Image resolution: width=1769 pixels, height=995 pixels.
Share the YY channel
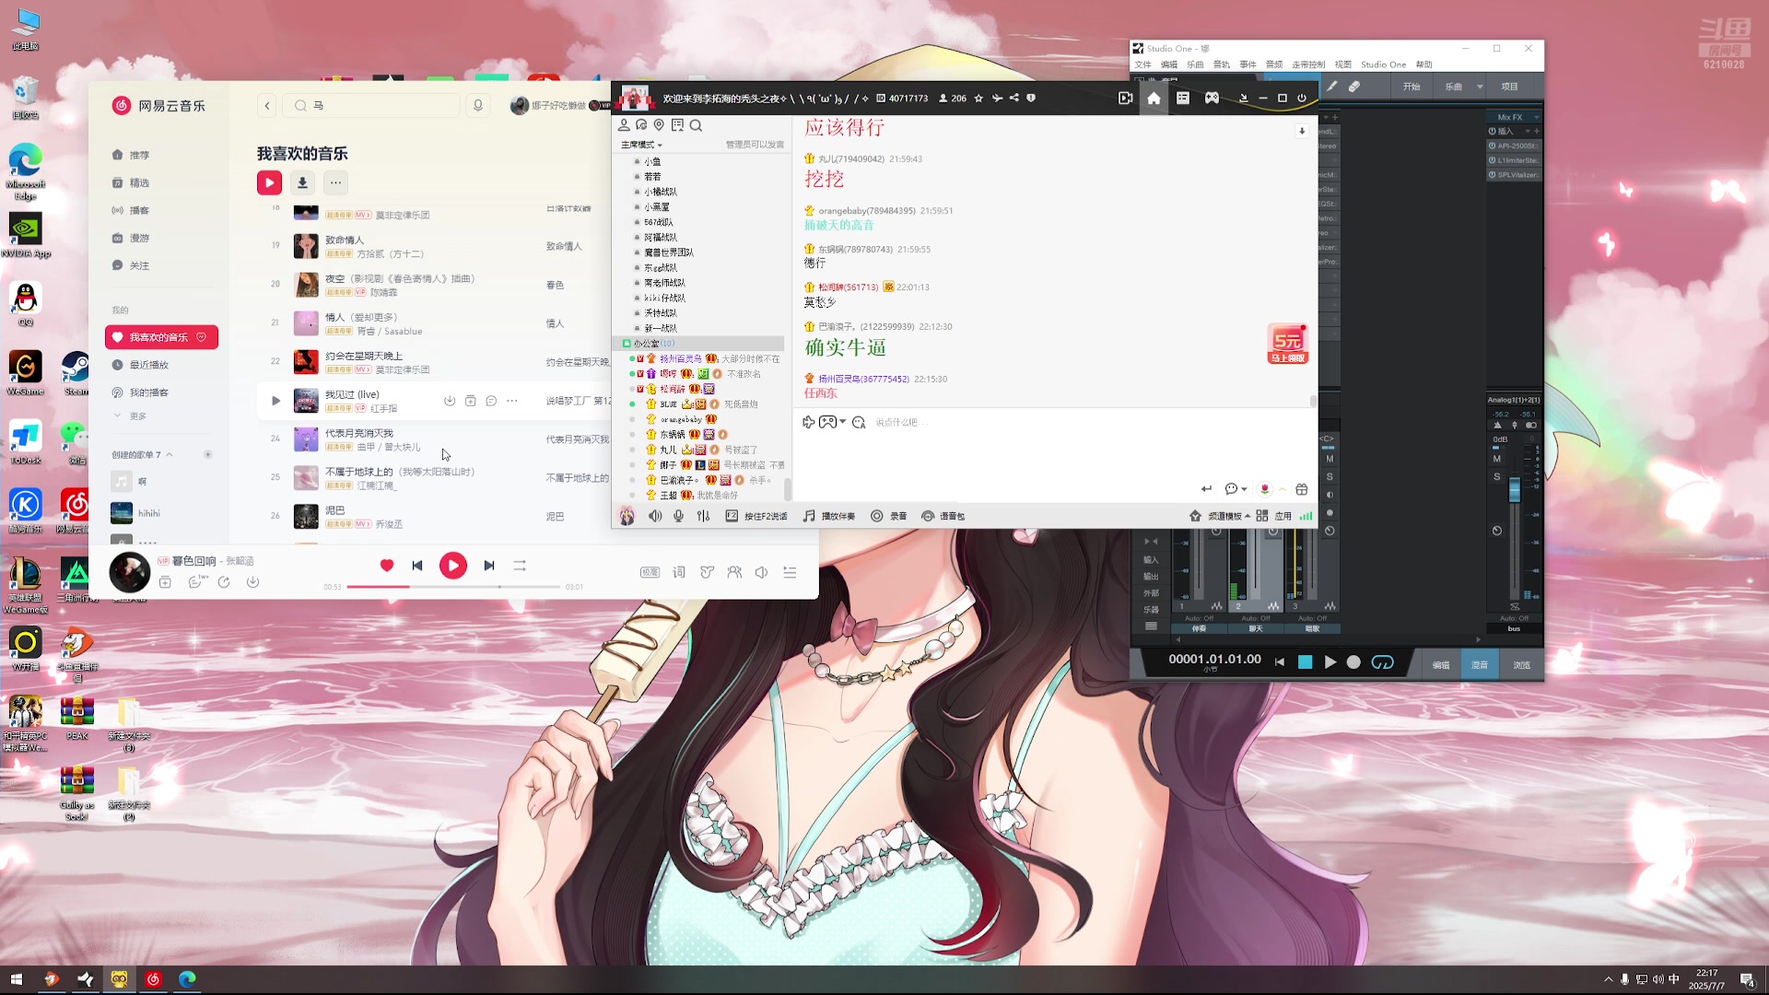pyautogui.click(x=1013, y=98)
